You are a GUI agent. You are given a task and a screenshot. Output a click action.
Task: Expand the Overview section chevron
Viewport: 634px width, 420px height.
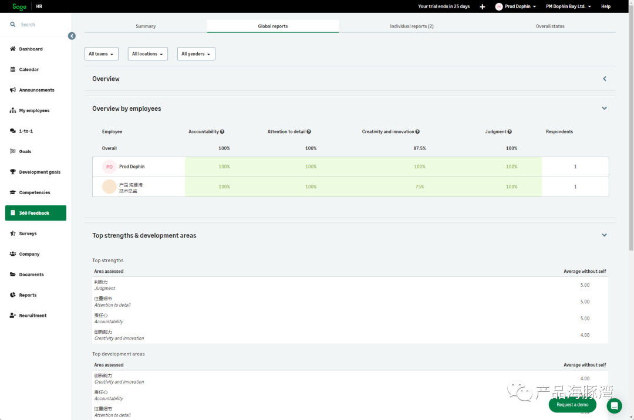(605, 79)
